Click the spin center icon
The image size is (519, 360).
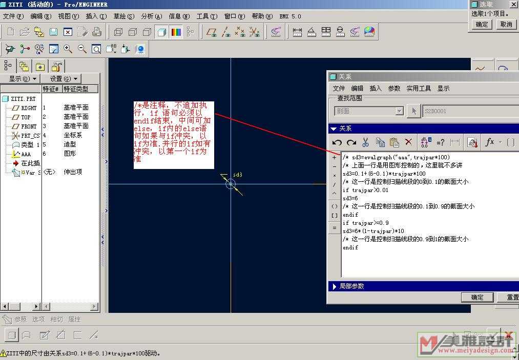tap(25, 49)
